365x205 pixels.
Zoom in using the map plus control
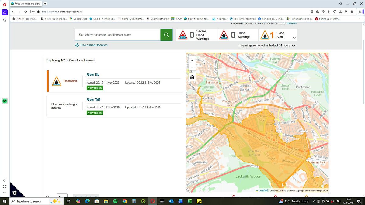(192, 60)
